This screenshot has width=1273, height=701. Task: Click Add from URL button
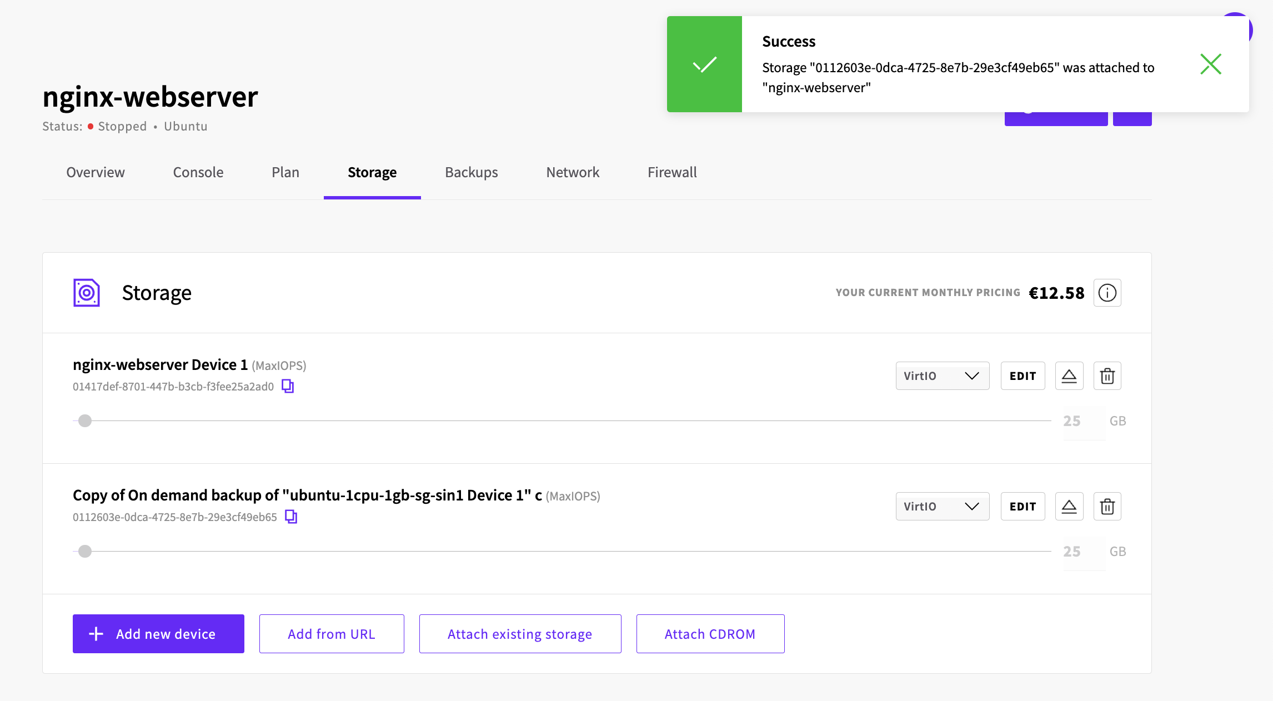(x=332, y=634)
